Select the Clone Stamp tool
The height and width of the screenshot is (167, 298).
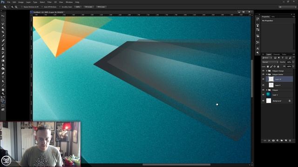[3, 48]
